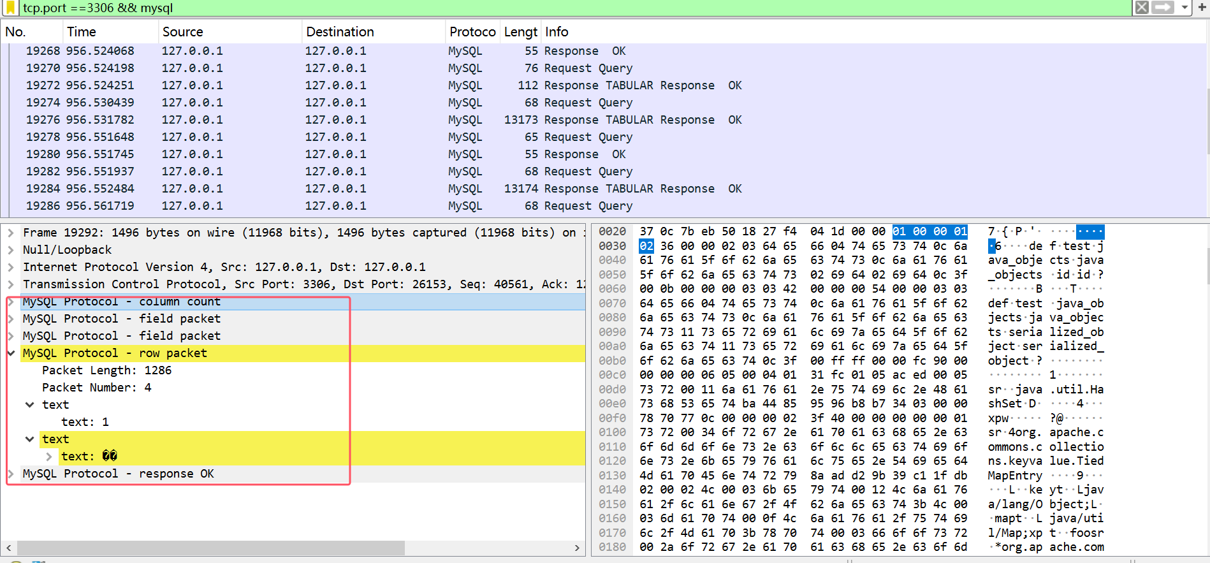Select packet 19274 Request Query row

[x=602, y=103]
